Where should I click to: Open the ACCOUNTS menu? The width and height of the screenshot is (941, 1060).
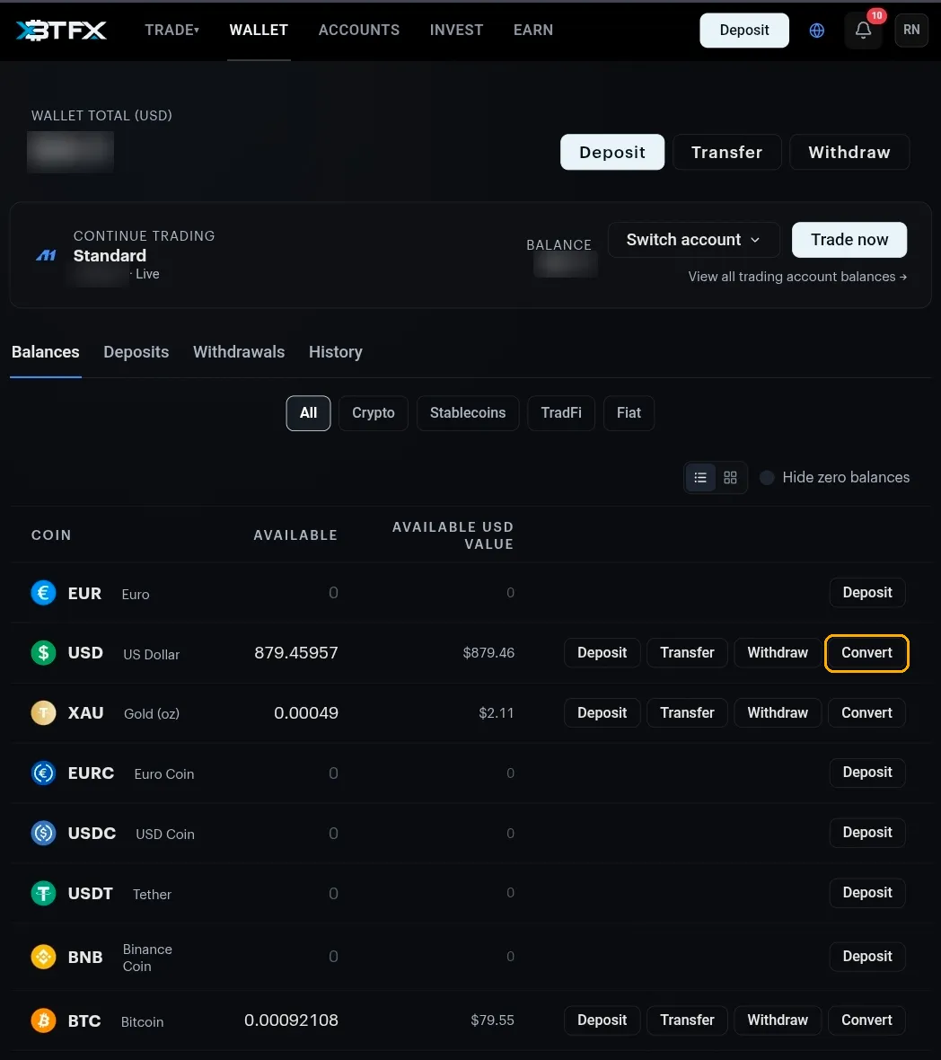click(x=359, y=30)
